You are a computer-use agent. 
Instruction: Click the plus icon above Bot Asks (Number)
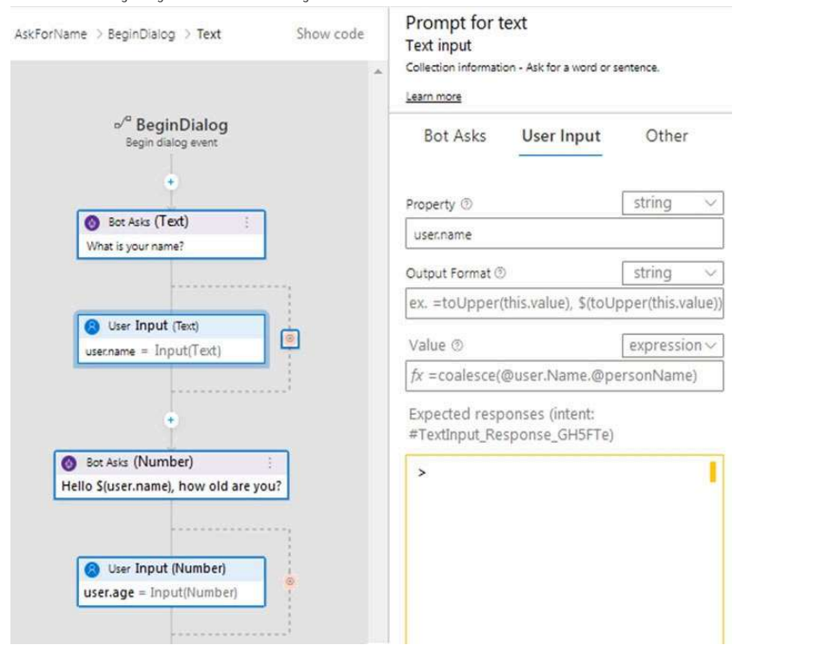170,420
